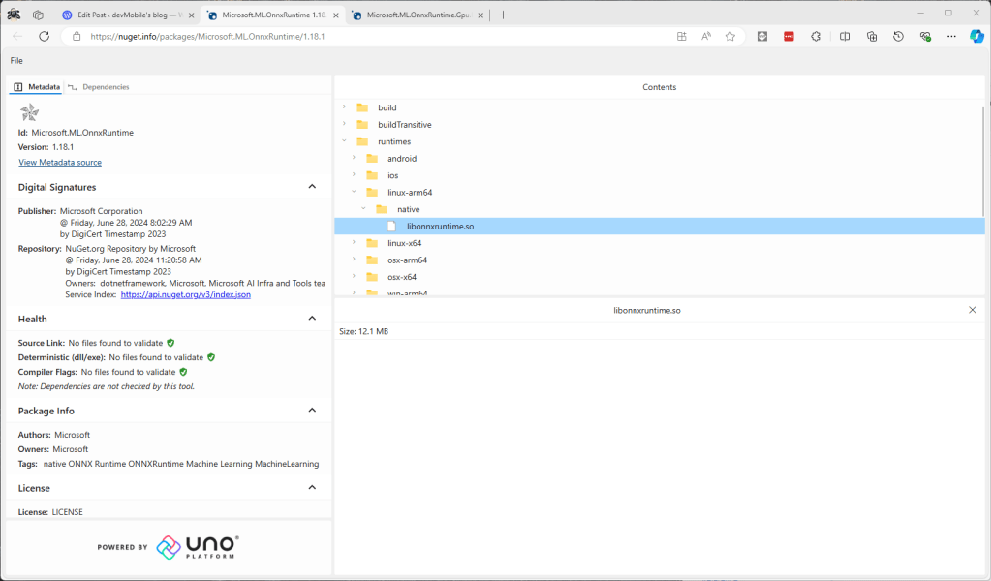Viewport: 991px width, 581px height.
Task: Collapse the linux-arm64 folder node
Action: click(354, 192)
